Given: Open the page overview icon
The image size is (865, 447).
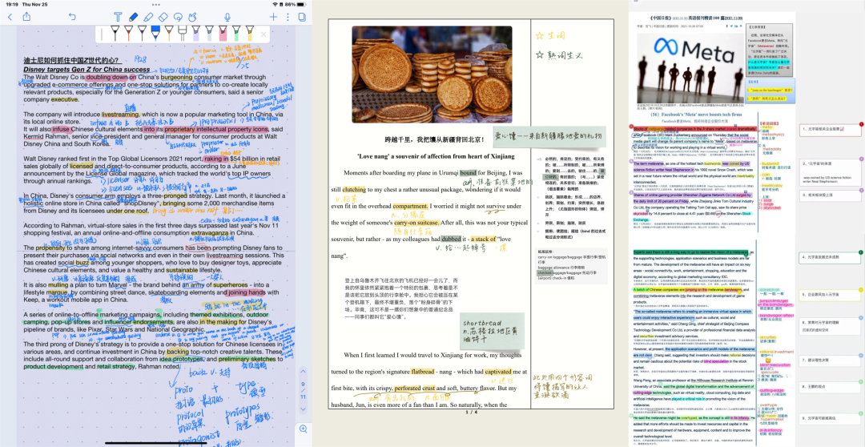Looking at the screenshot, I should [x=302, y=17].
